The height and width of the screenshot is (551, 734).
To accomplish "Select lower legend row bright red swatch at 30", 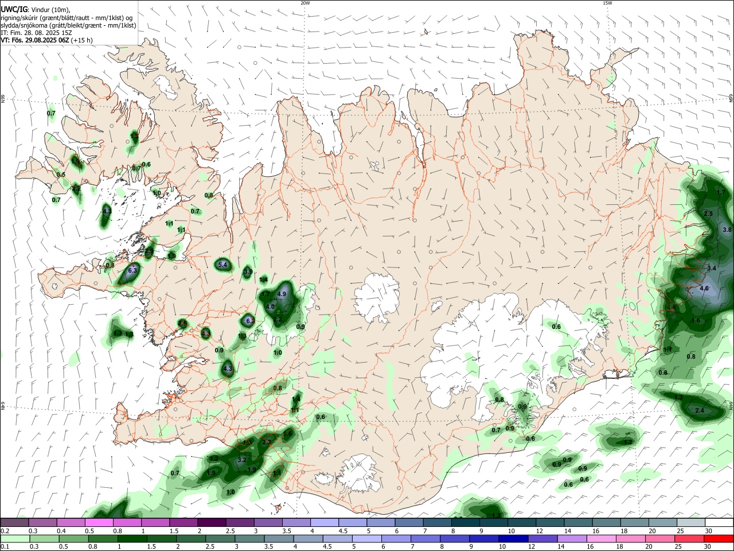I will point(719,539).
